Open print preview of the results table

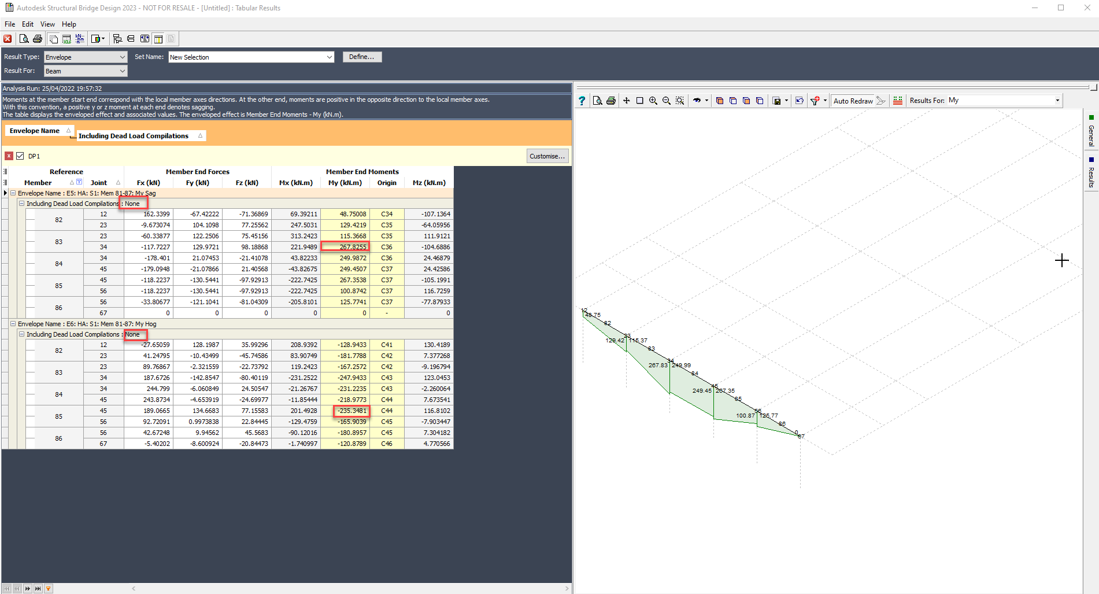(x=24, y=38)
